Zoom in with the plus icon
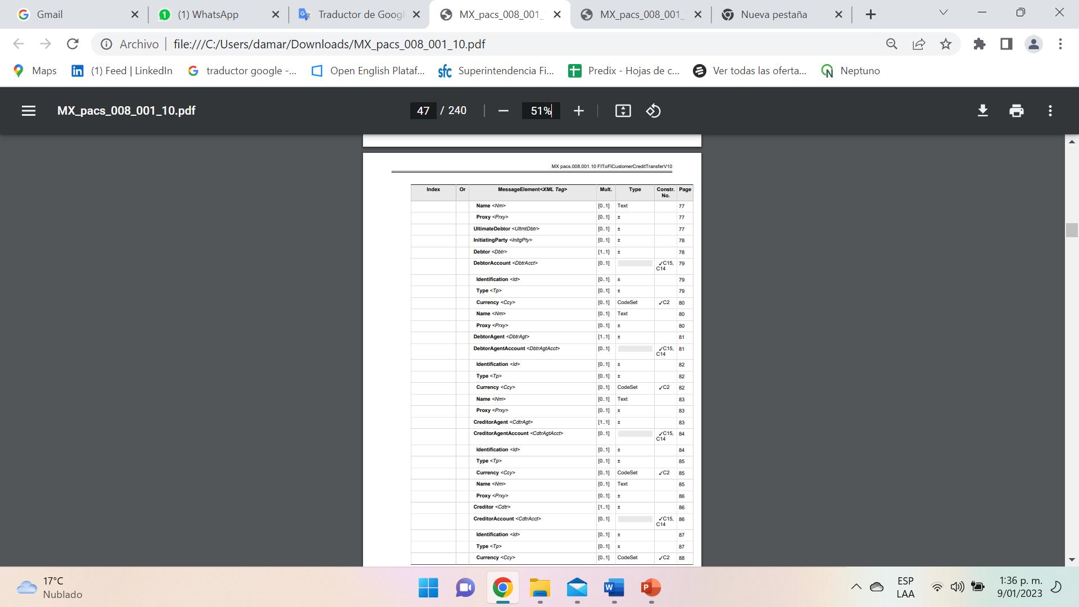 tap(578, 111)
